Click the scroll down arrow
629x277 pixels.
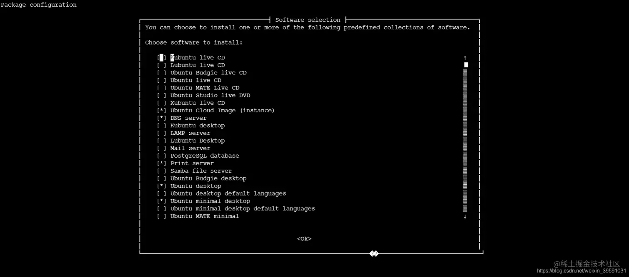465,216
